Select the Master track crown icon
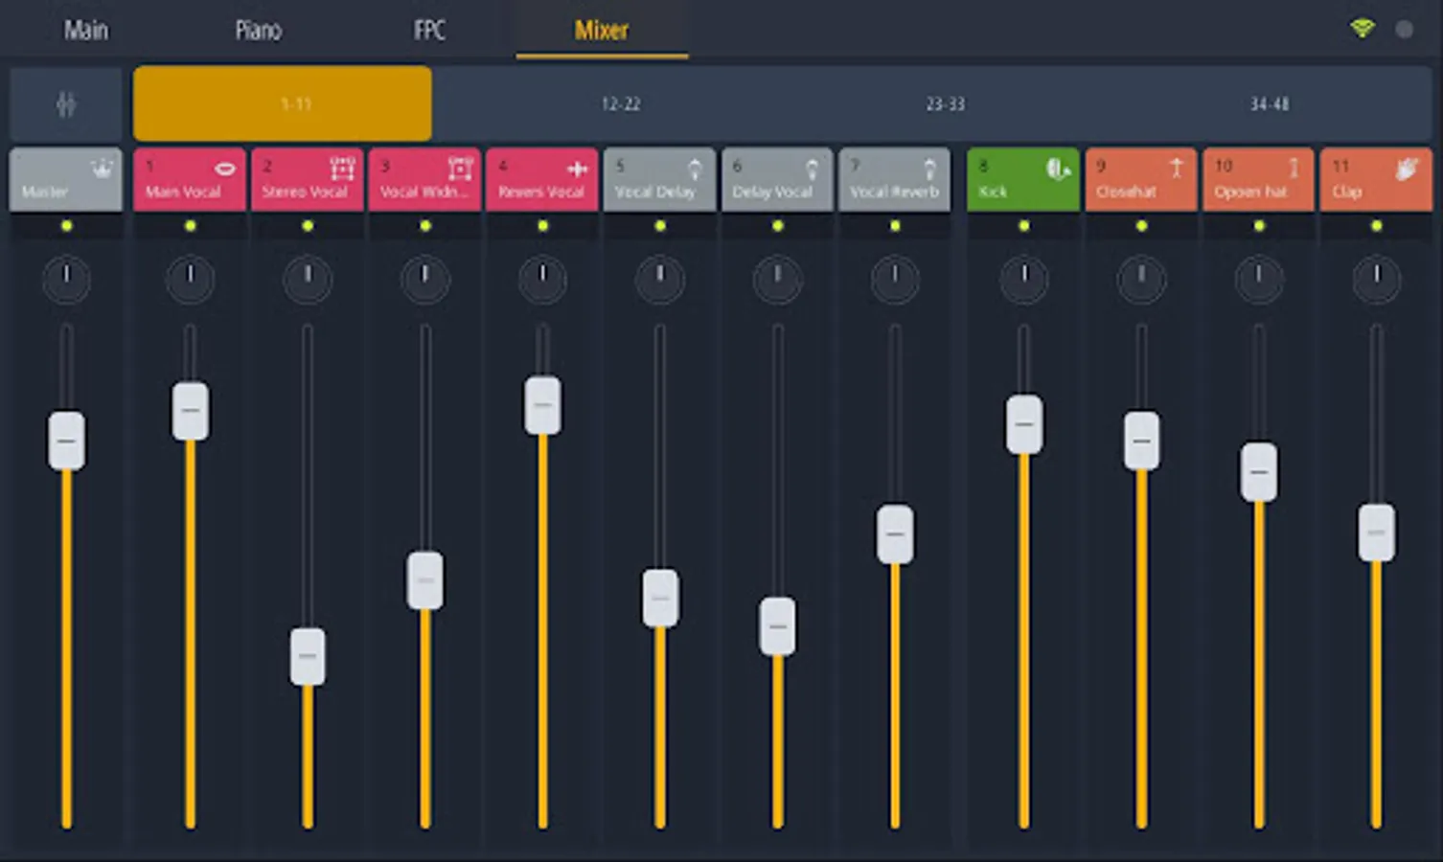The height and width of the screenshot is (862, 1443). (x=102, y=169)
